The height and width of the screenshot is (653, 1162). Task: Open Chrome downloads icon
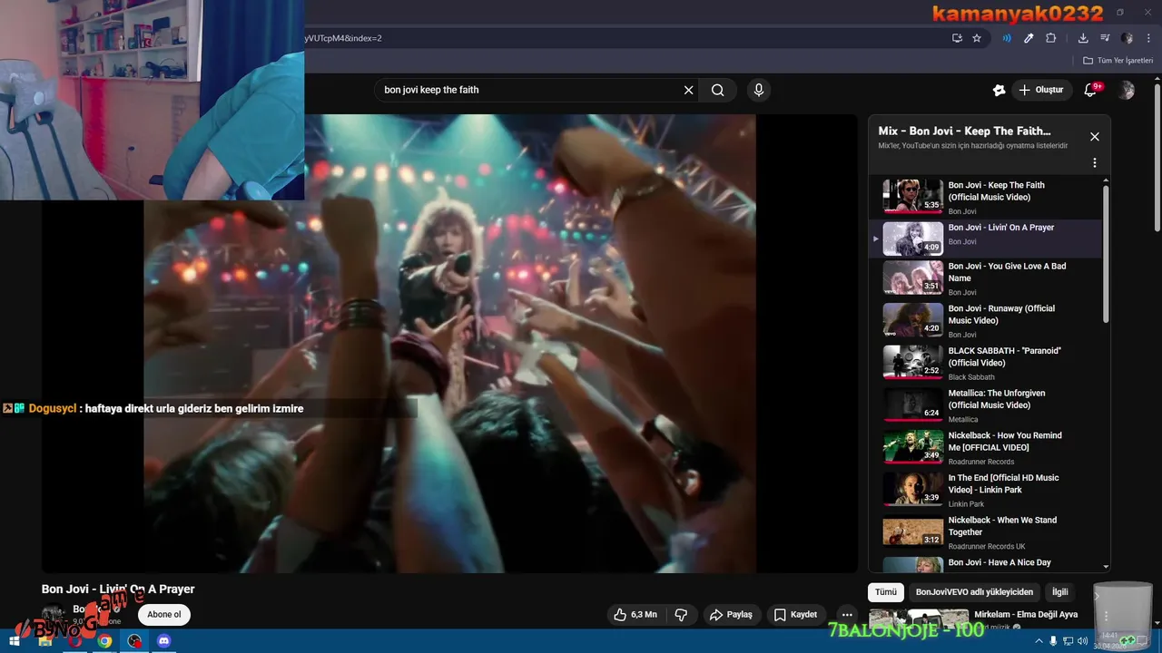(1083, 38)
